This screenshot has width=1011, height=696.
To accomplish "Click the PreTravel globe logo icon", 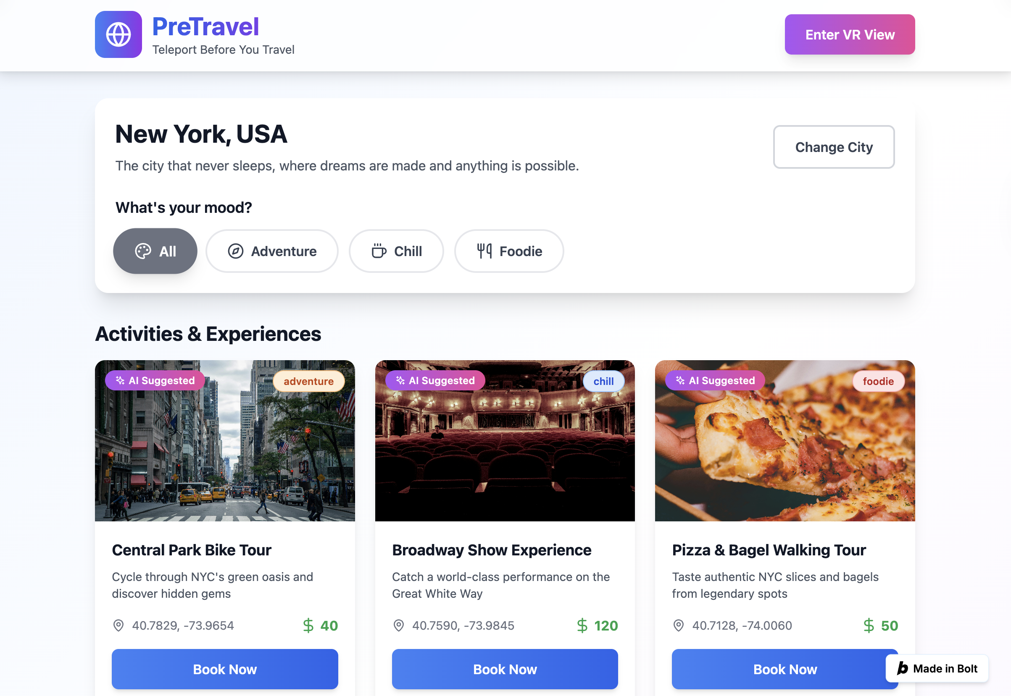I will [x=118, y=34].
